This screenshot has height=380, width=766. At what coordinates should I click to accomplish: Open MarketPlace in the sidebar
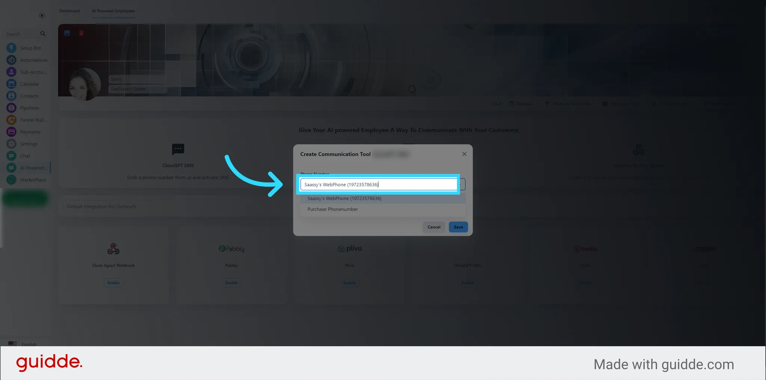tap(27, 180)
